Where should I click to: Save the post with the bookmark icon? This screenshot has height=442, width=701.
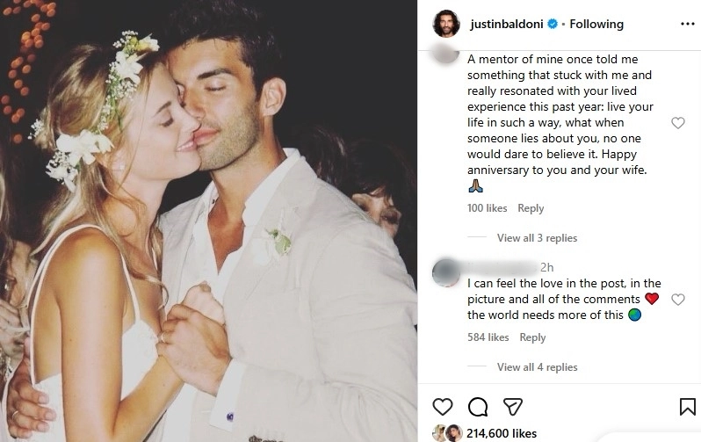pyautogui.click(x=687, y=406)
